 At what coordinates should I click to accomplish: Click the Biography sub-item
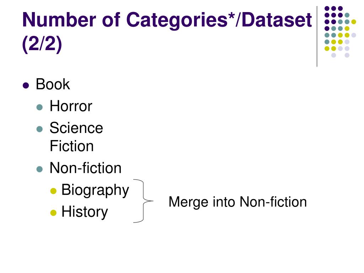pyautogui.click(x=95, y=191)
